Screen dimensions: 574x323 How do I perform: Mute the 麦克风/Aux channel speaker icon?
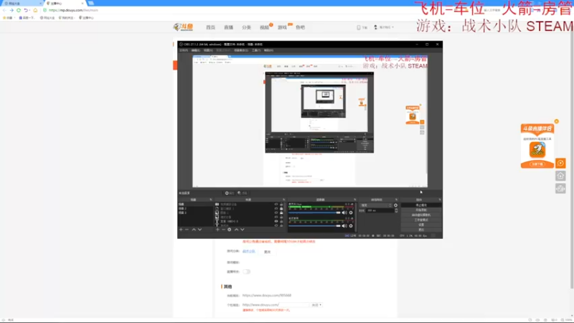(344, 212)
